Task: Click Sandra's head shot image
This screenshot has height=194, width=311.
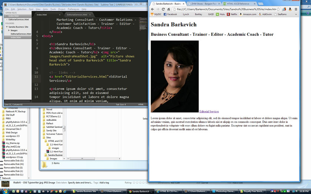Action: [x=174, y=76]
